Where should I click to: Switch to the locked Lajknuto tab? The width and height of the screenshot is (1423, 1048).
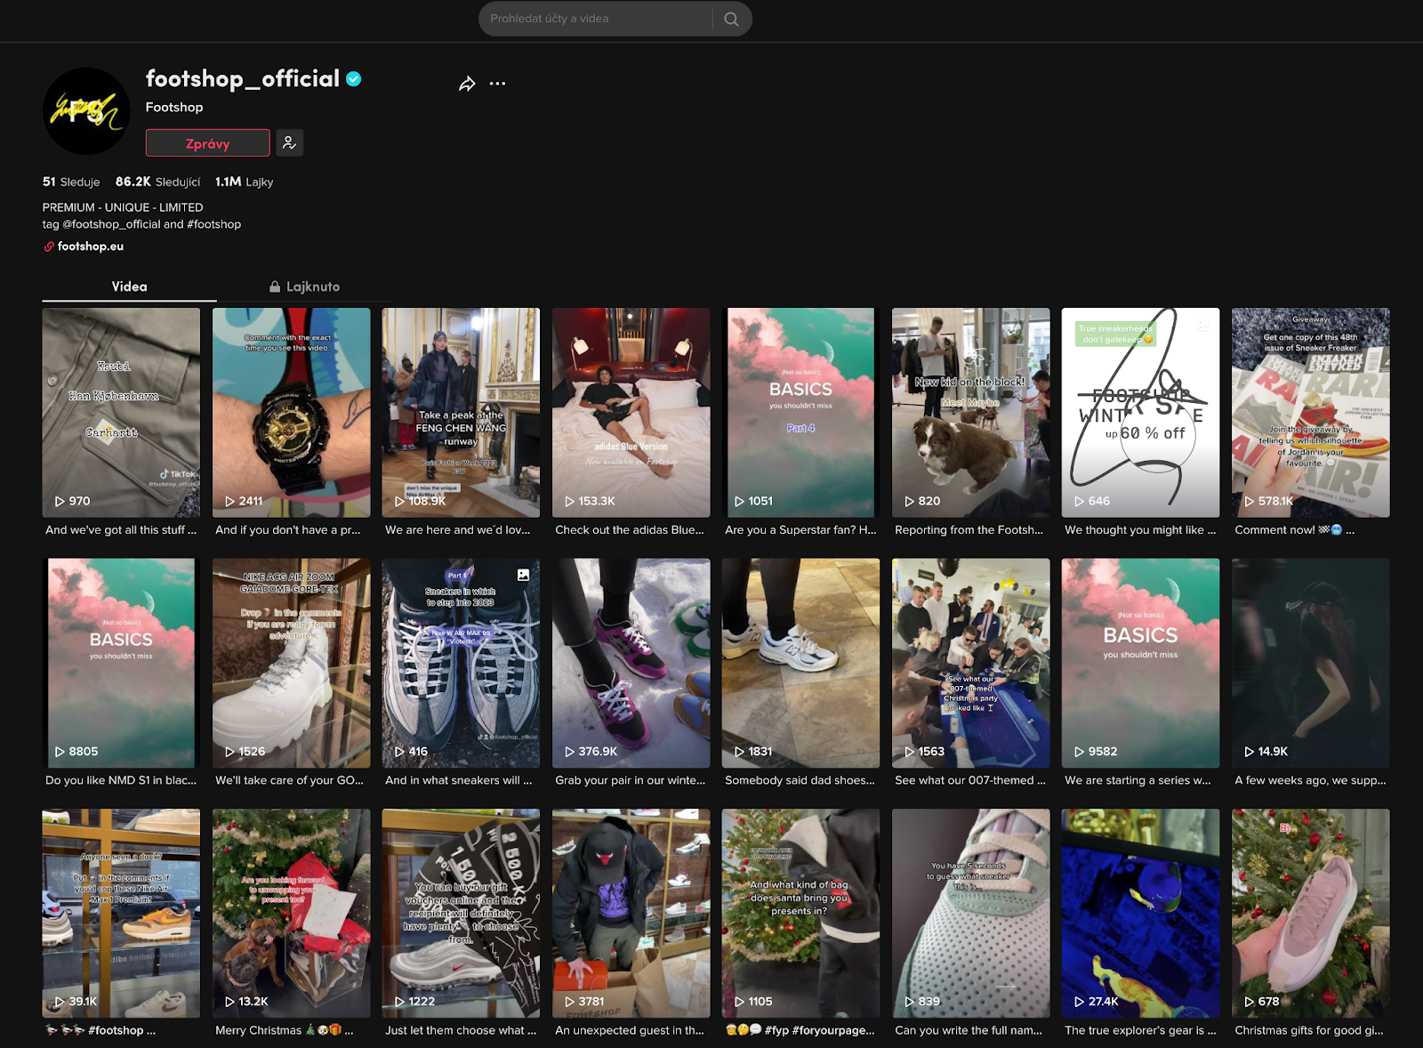coord(304,286)
